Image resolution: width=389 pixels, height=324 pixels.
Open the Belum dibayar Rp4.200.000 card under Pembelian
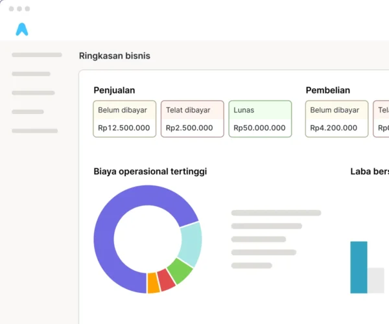tap(336, 119)
